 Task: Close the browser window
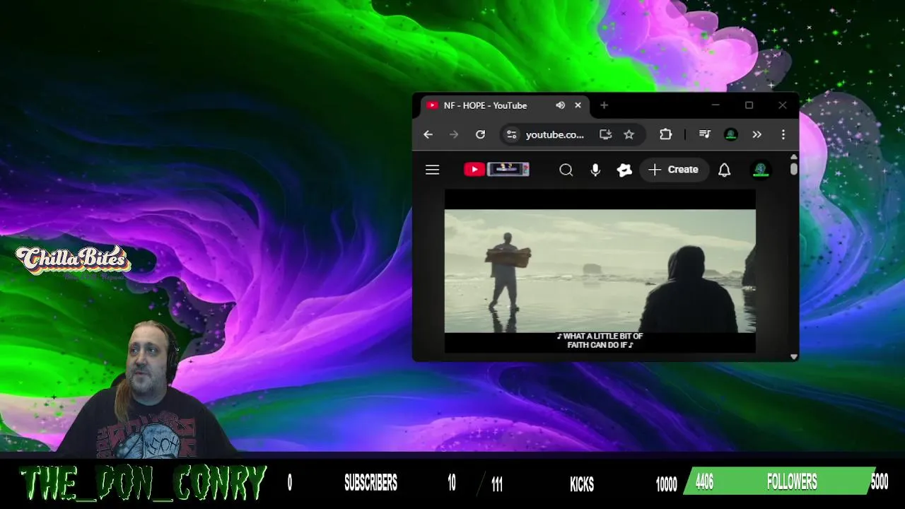click(782, 105)
